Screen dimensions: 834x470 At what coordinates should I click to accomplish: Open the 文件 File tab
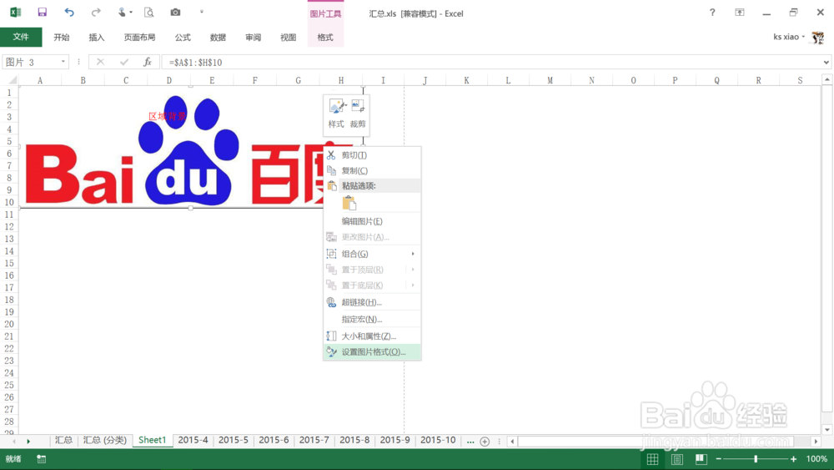tap(21, 37)
